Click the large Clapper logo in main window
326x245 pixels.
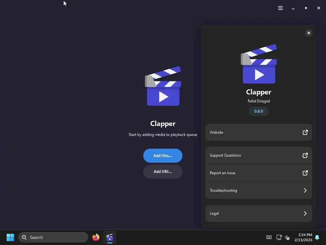(x=163, y=86)
